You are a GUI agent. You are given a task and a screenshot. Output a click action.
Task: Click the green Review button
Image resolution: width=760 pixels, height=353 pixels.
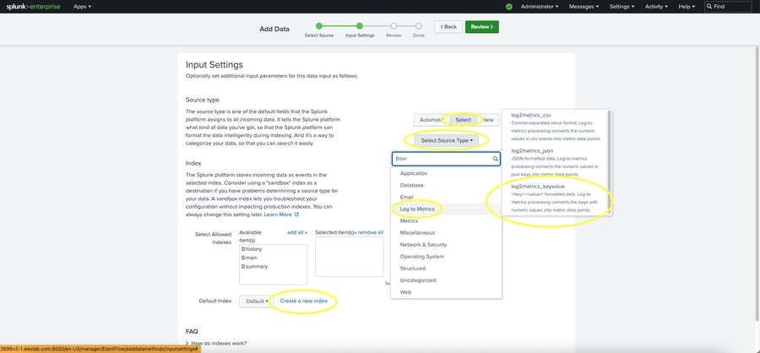click(x=481, y=27)
